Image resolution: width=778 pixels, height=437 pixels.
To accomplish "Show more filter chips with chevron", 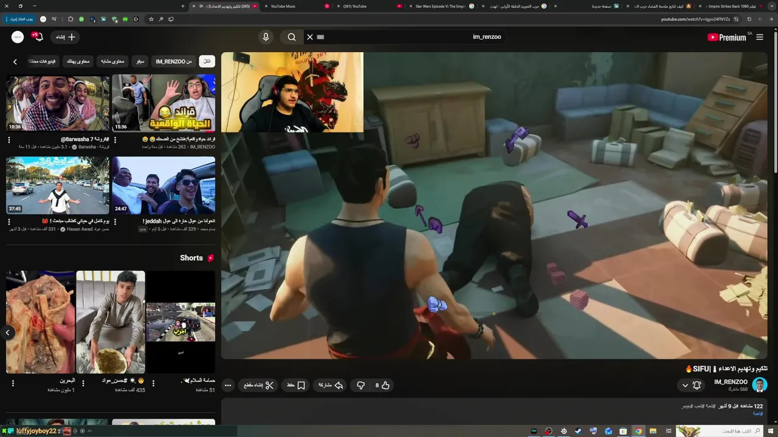I will (x=15, y=61).
